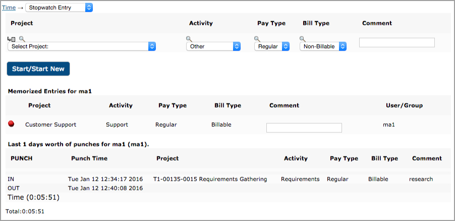
Task: Click the magnifier search icon above Select Project
Action: point(22,39)
